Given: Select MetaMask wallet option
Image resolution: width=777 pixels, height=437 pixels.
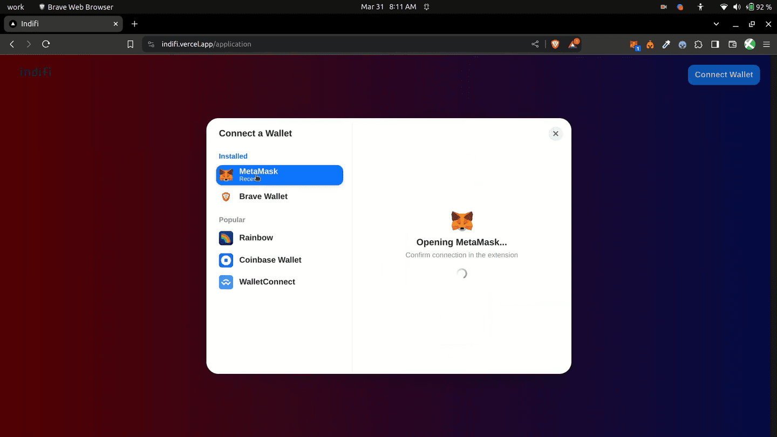Looking at the screenshot, I should pyautogui.click(x=280, y=175).
